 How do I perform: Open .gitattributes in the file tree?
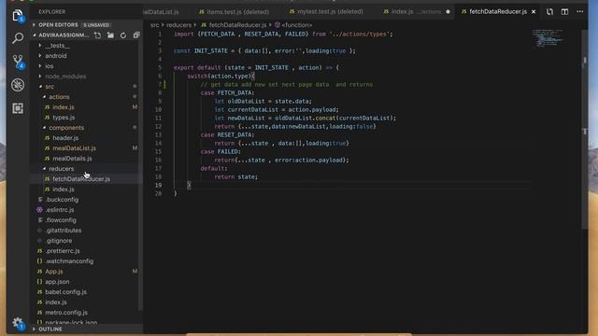point(63,231)
